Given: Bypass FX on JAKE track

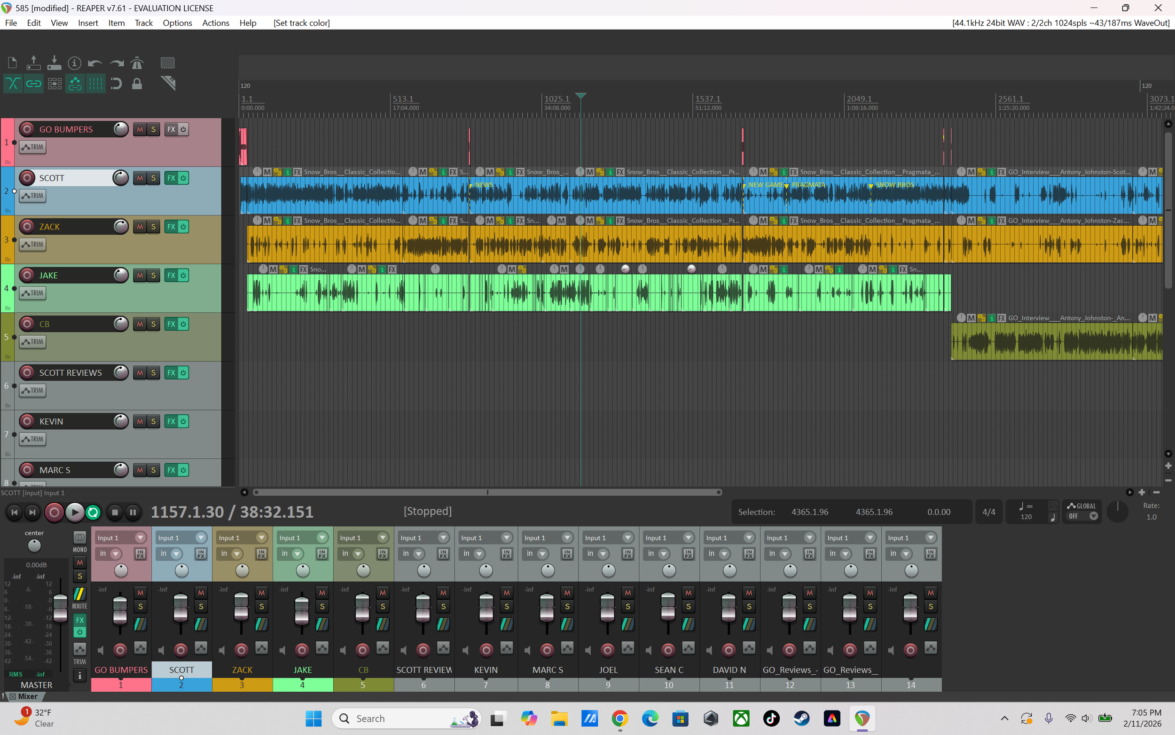Looking at the screenshot, I should (x=183, y=275).
